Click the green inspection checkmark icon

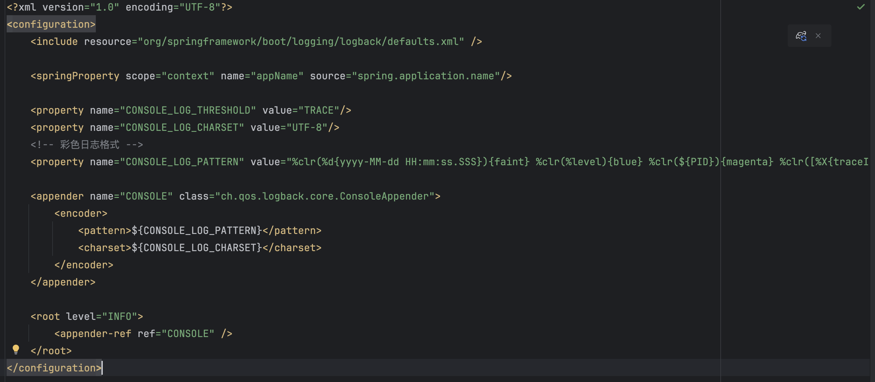click(x=861, y=7)
